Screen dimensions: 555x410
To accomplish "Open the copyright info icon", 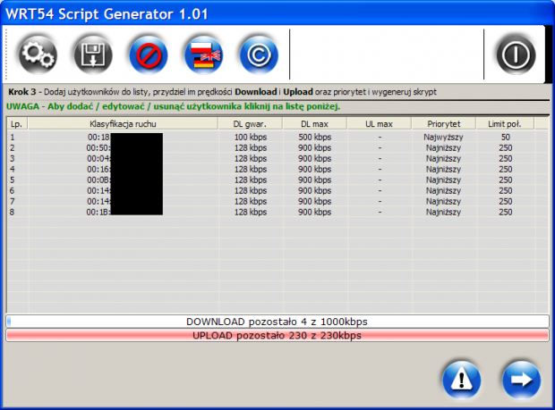I will pyautogui.click(x=259, y=55).
